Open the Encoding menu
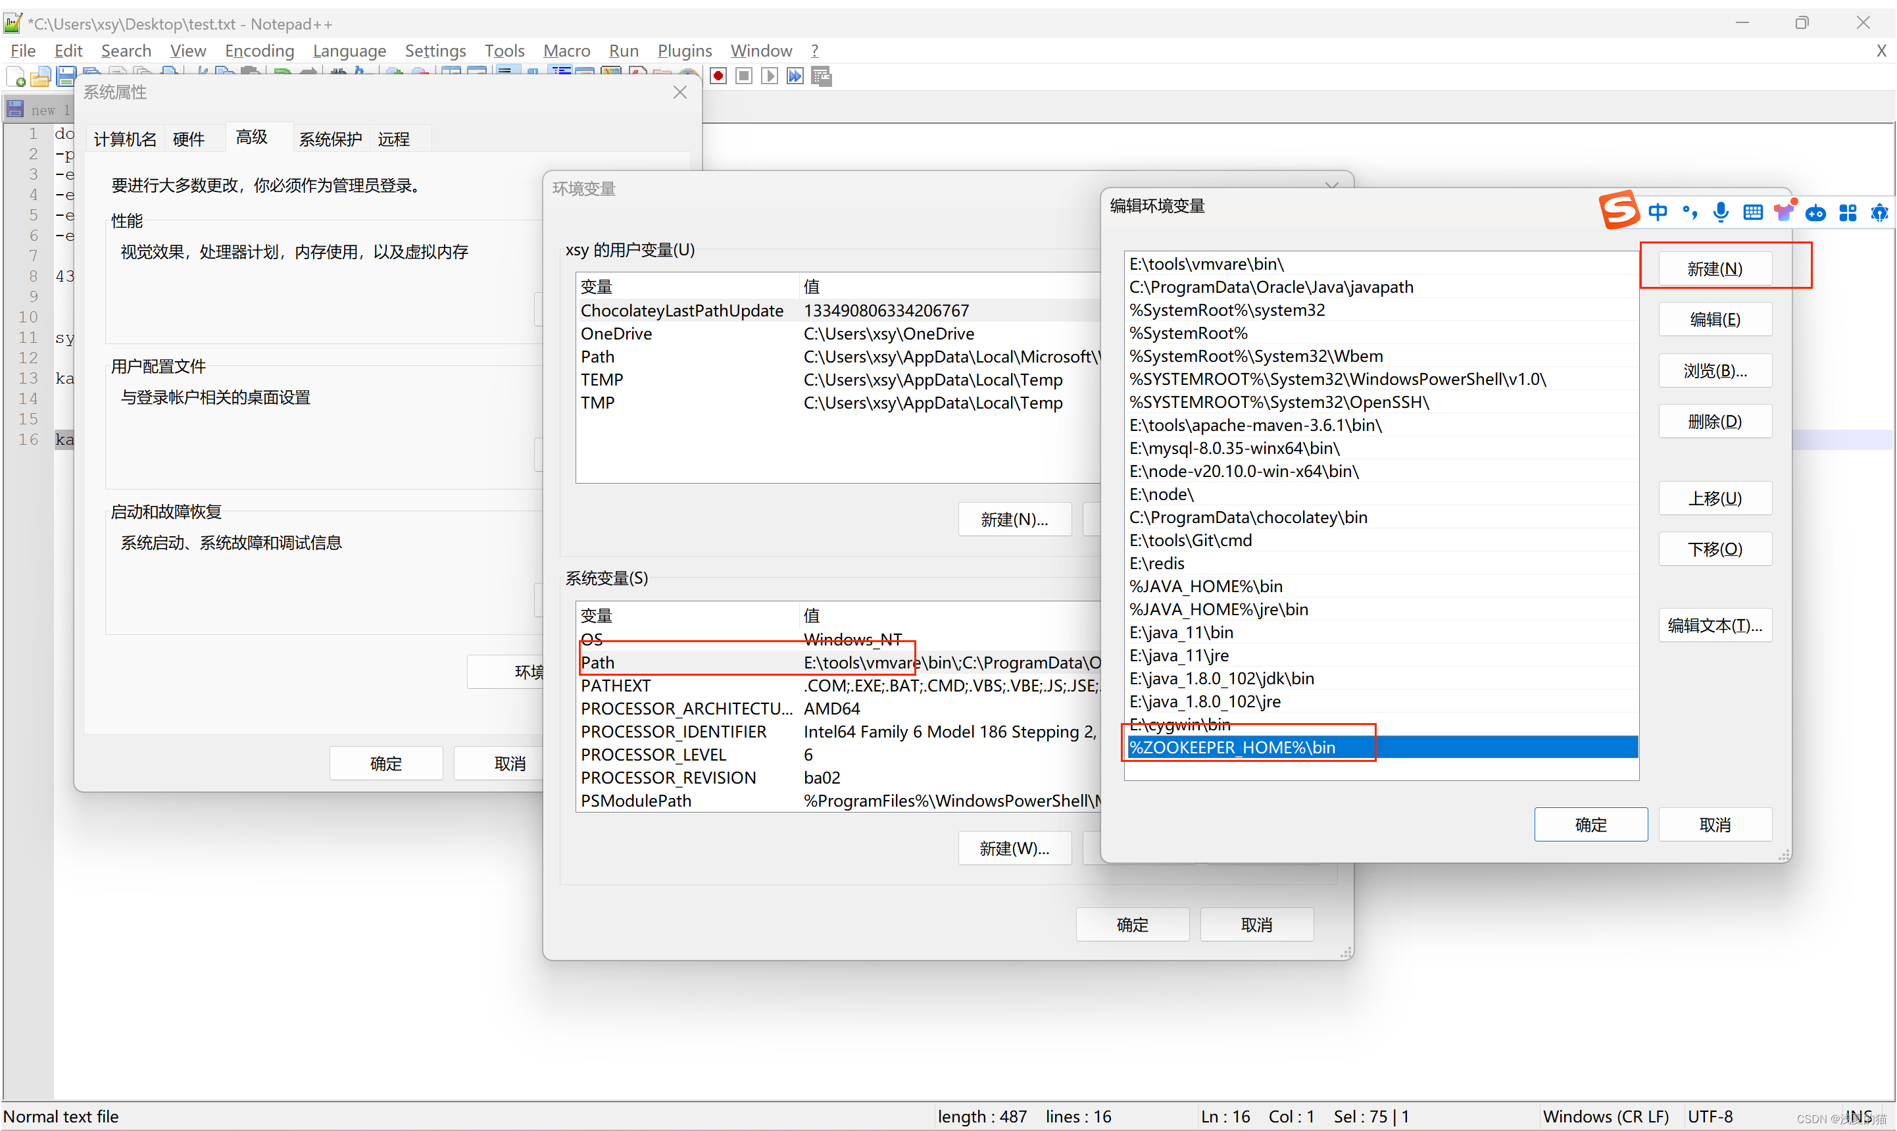Image resolution: width=1897 pixels, height=1131 pixels. [259, 50]
